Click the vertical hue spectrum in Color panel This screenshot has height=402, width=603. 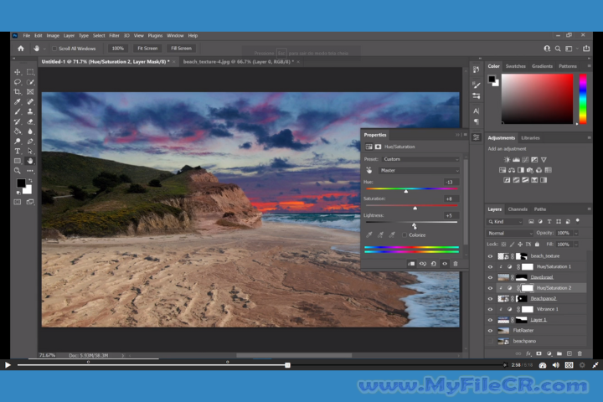click(x=583, y=99)
